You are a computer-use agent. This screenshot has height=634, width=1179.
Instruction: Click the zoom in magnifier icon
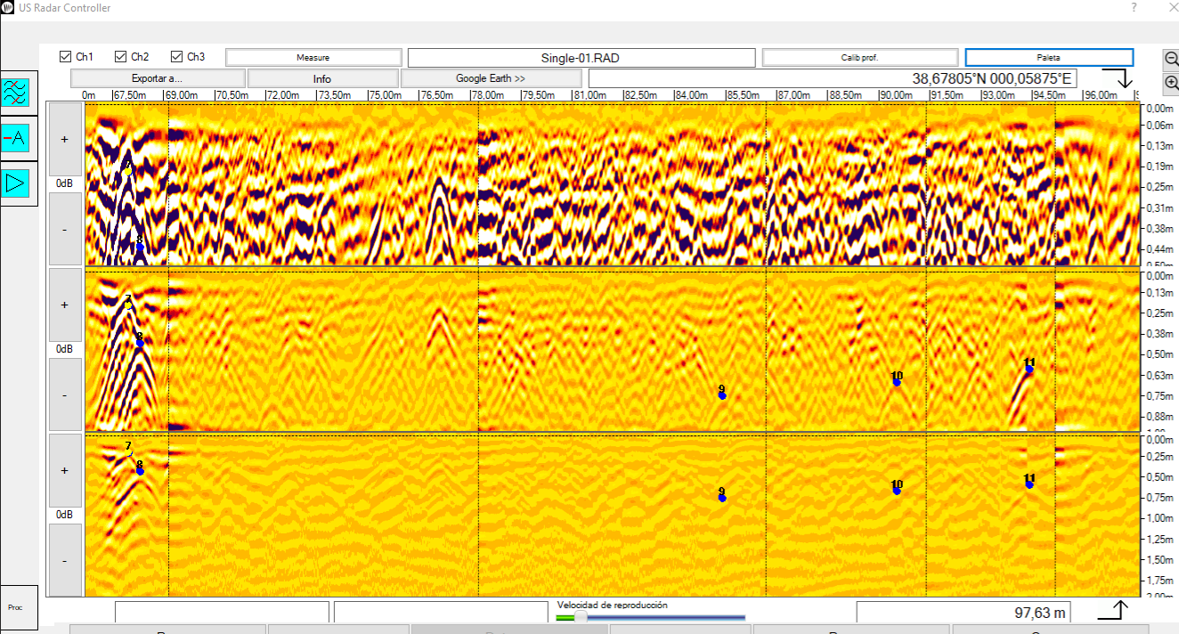tap(1171, 82)
